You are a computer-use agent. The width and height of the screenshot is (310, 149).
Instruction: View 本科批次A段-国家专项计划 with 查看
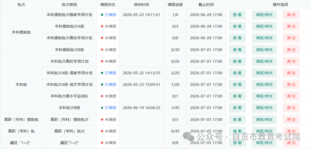(237, 73)
